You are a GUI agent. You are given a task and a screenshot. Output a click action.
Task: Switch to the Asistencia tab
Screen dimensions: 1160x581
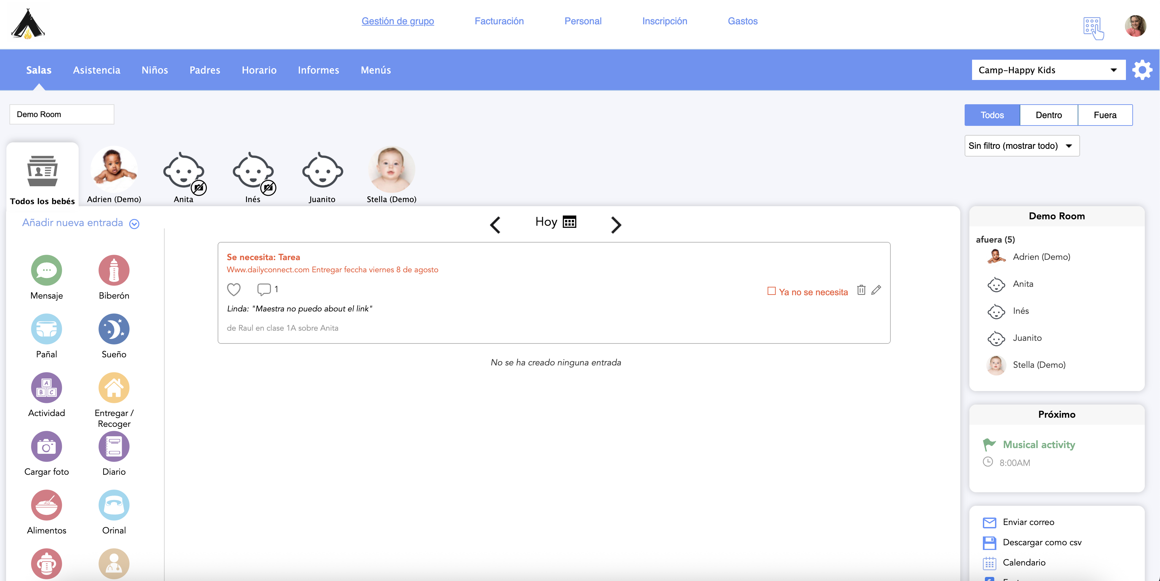[x=96, y=70]
